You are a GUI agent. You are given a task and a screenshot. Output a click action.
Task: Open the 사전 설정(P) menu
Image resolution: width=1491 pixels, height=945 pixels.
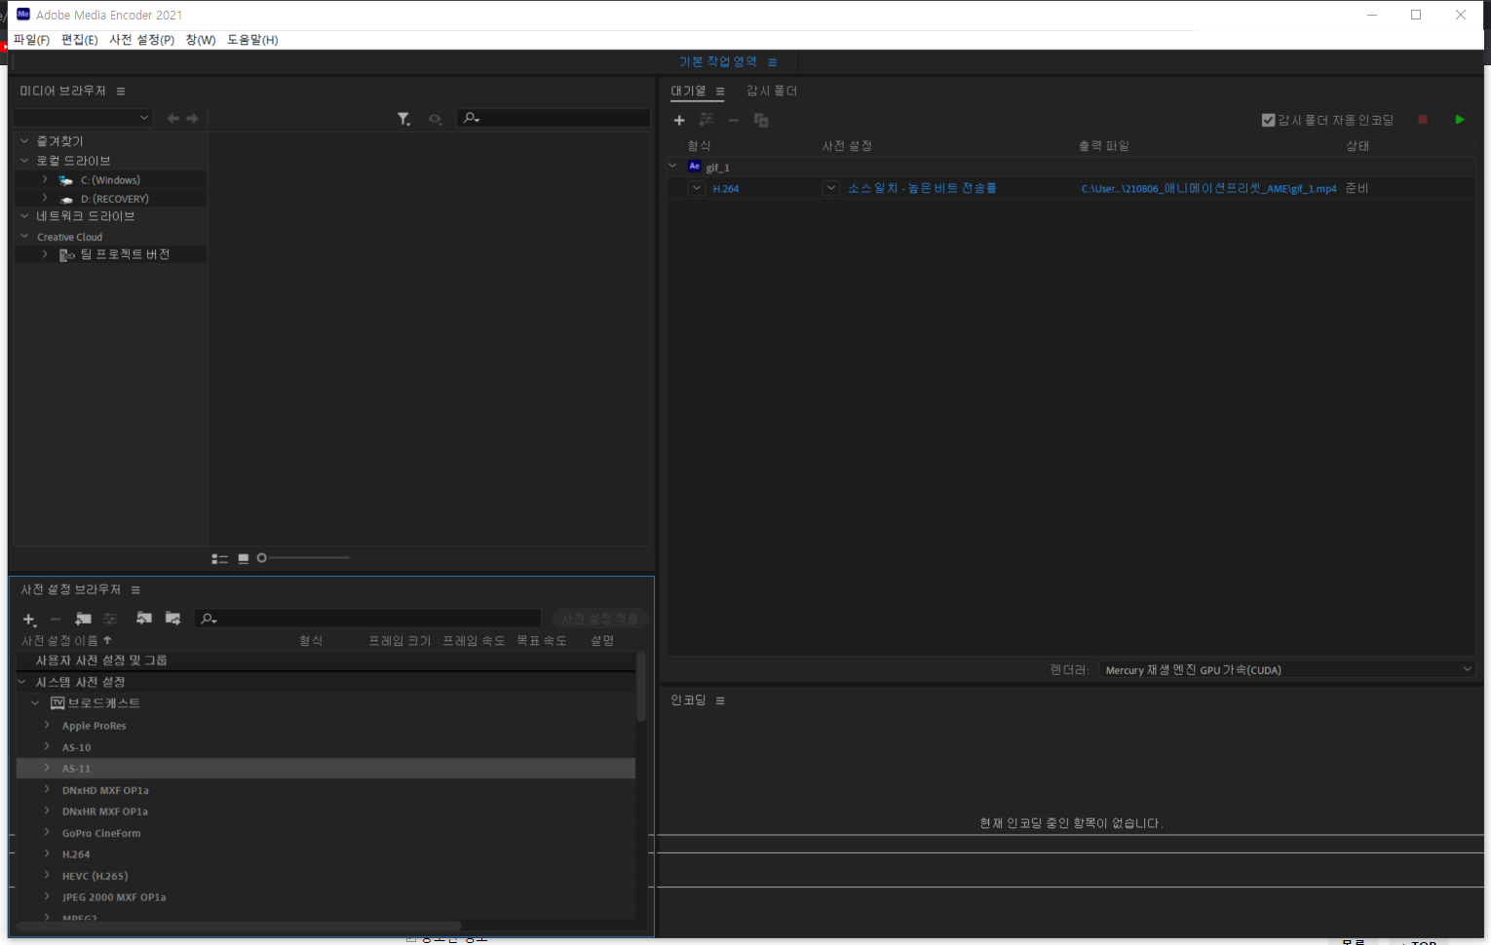[141, 40]
